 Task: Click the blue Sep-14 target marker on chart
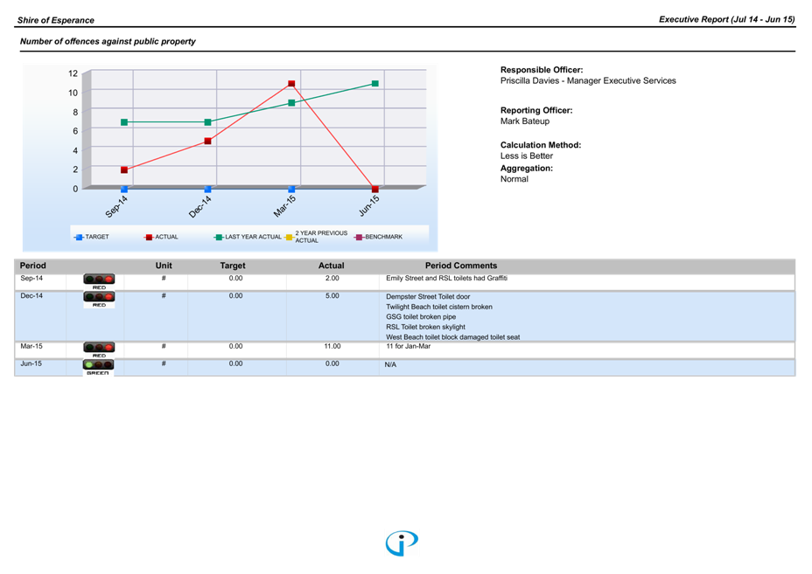124,189
